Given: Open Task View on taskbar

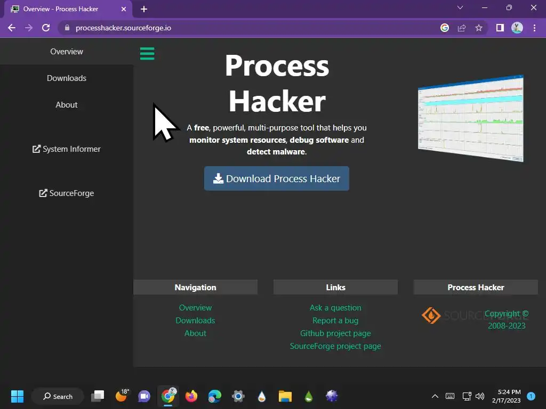Looking at the screenshot, I should pyautogui.click(x=98, y=396).
